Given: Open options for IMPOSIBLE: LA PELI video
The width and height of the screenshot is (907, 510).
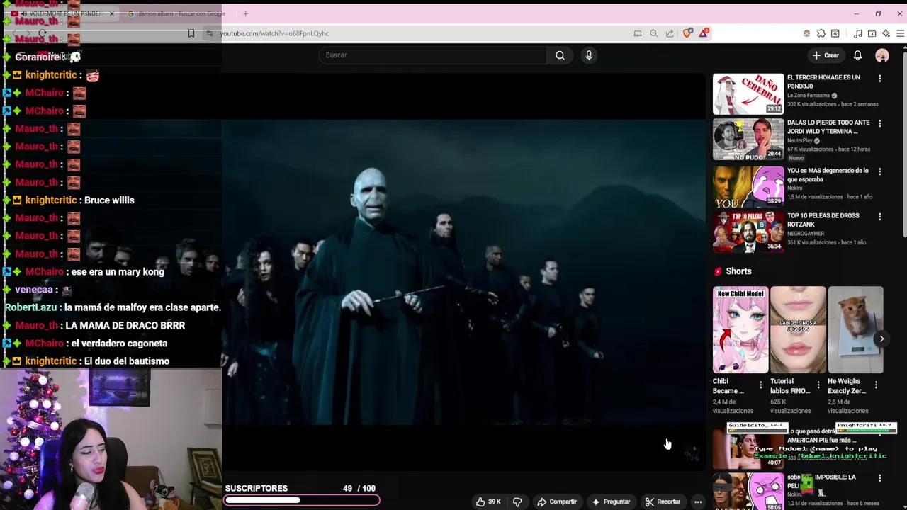Looking at the screenshot, I should coord(879,478).
